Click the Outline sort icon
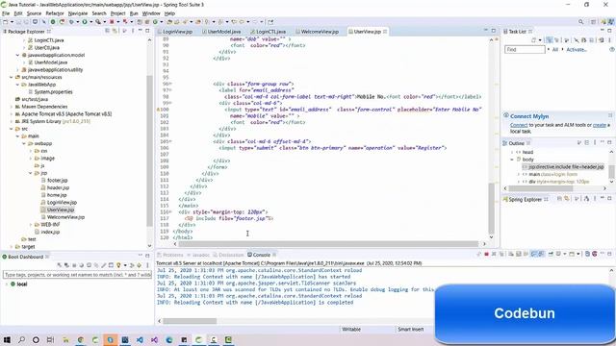This screenshot has width=616, height=346. click(579, 143)
